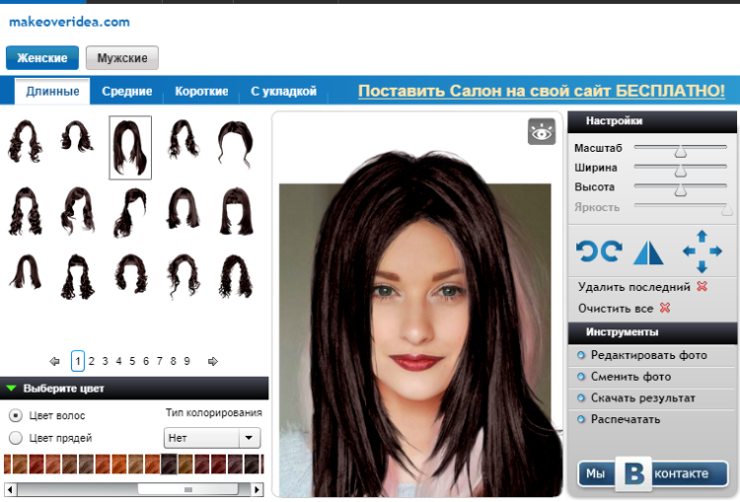Toggle the eye preview icon on photo
Image resolution: width=740 pixels, height=502 pixels.
coord(542,131)
